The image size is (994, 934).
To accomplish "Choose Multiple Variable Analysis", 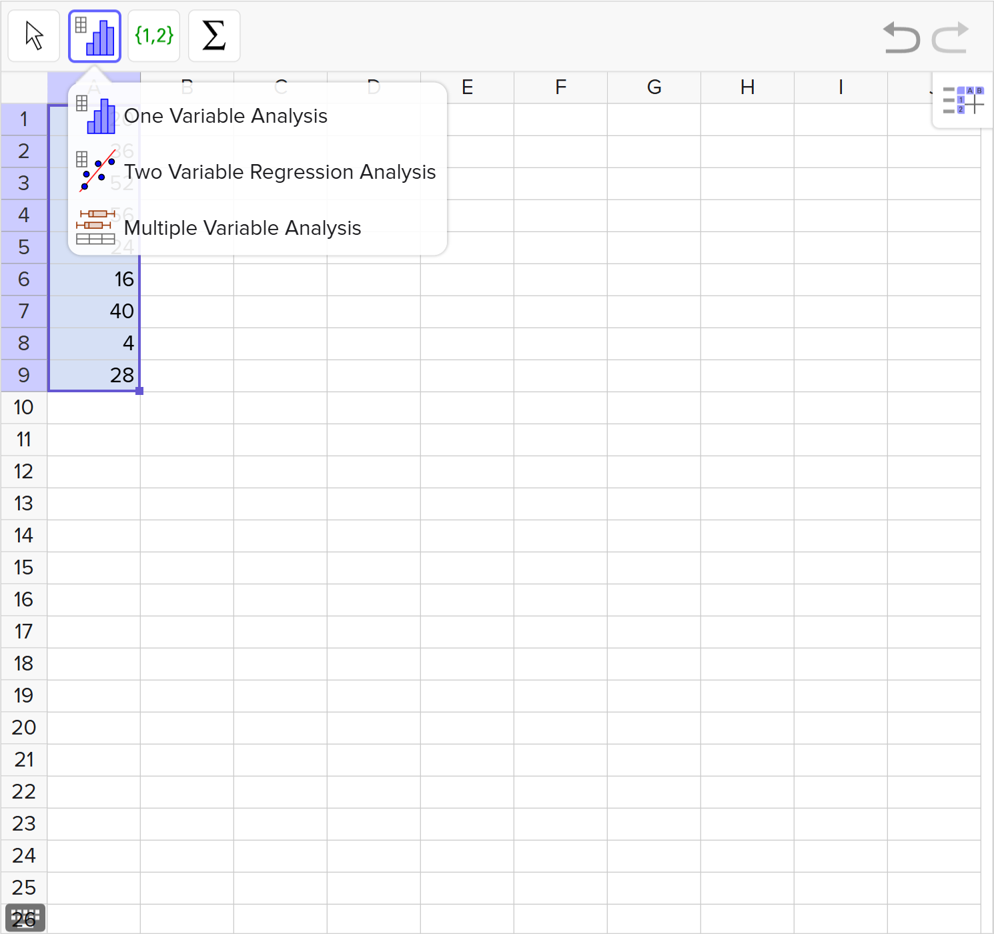I will 258,228.
